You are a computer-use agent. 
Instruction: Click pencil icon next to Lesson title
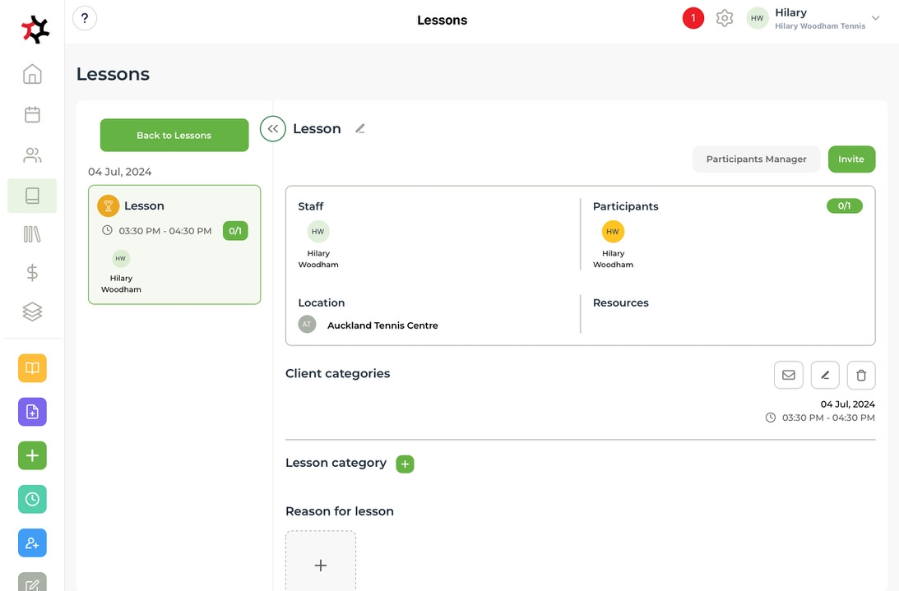tap(359, 129)
